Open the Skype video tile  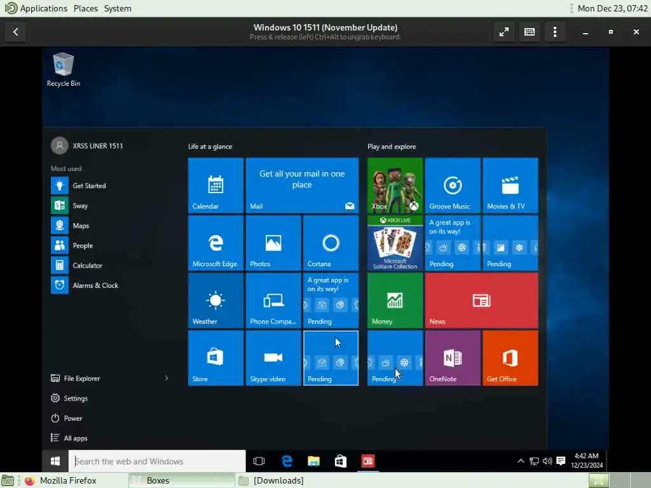click(273, 358)
